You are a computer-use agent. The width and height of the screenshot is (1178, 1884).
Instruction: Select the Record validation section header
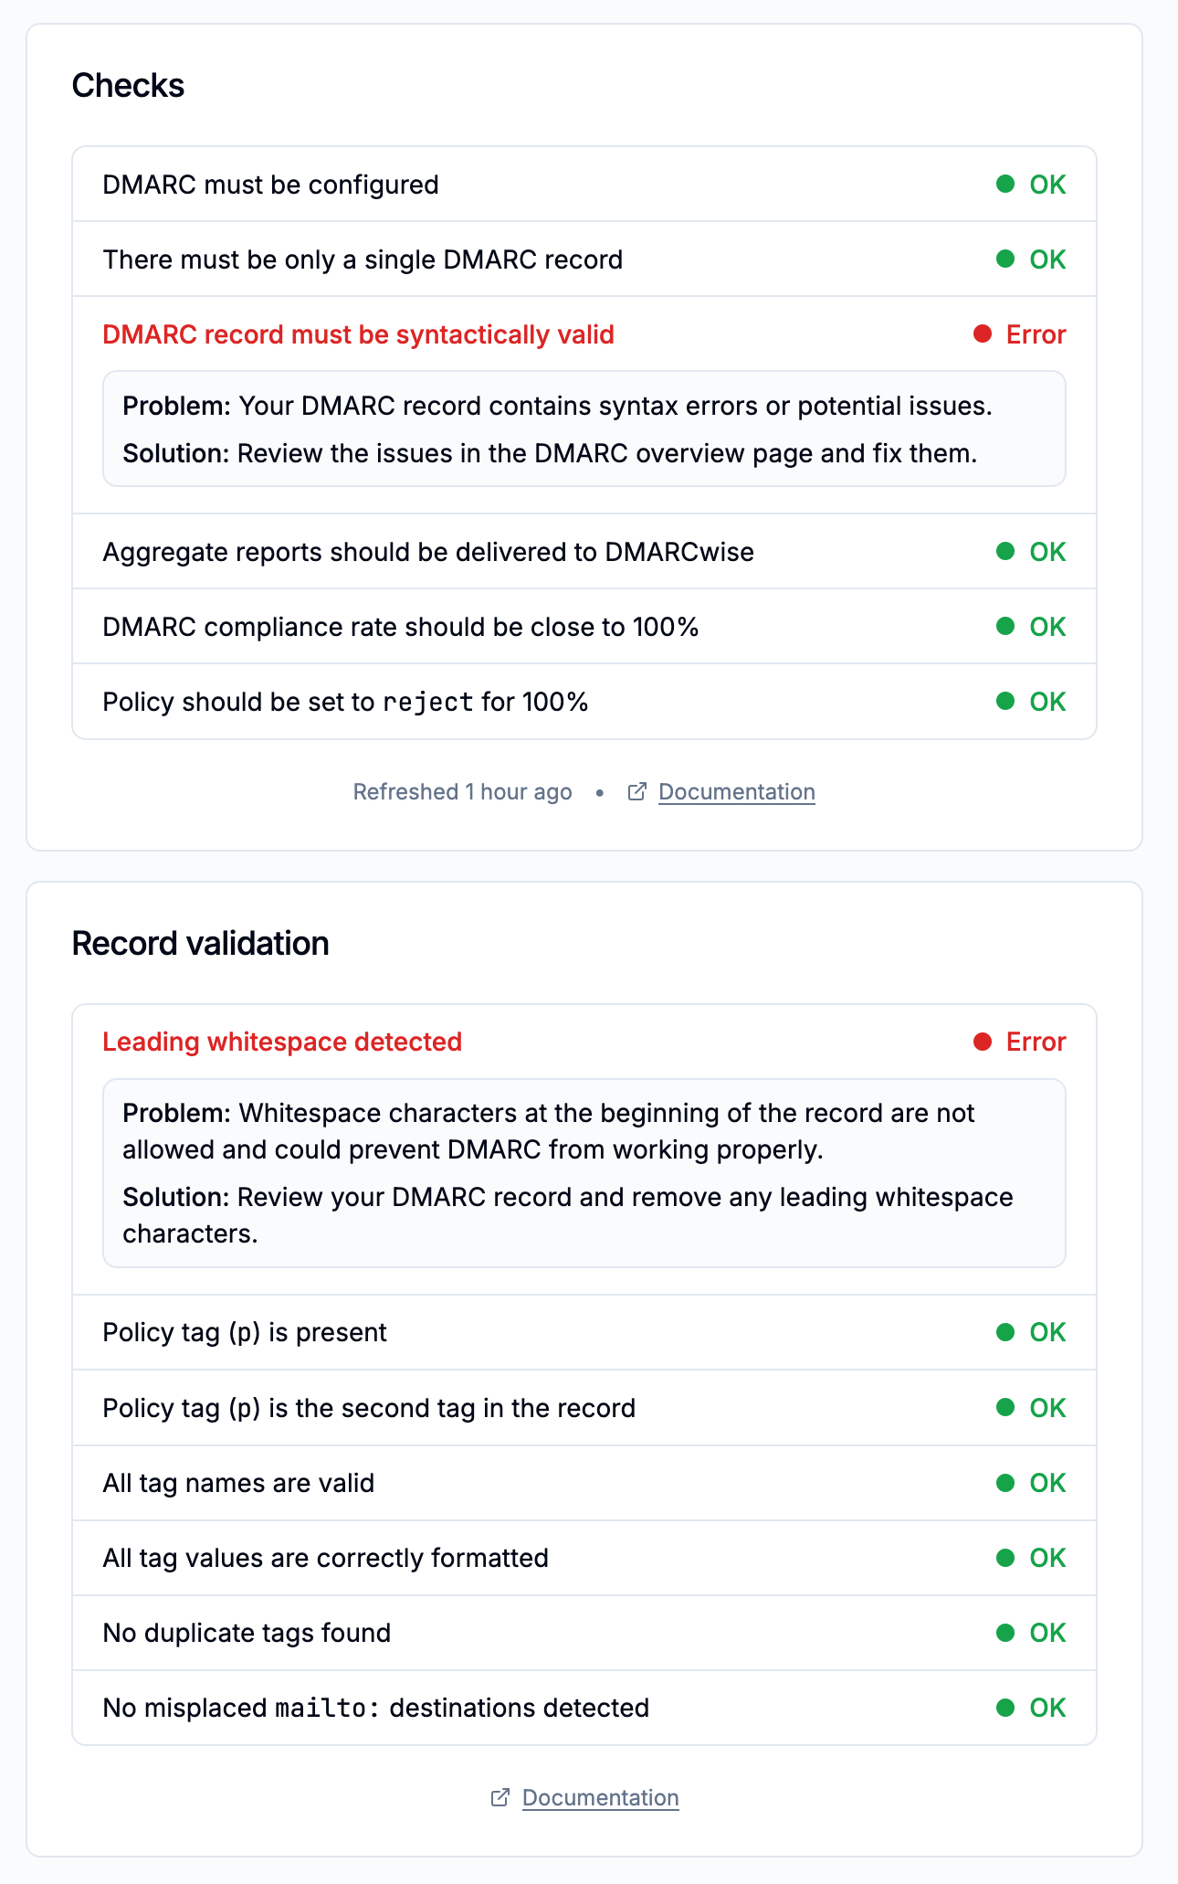point(200,943)
